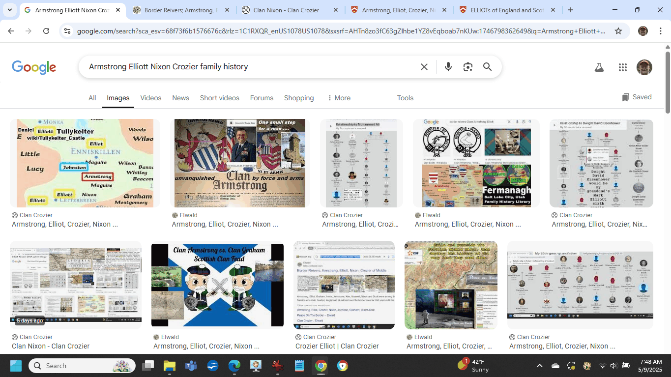Open Microsoft Edge from the taskbar
The width and height of the screenshot is (671, 377).
pos(234,366)
